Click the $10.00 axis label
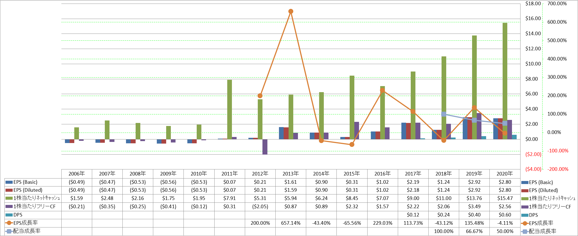This screenshot has height=236, width=578. pyautogui.click(x=533, y=64)
